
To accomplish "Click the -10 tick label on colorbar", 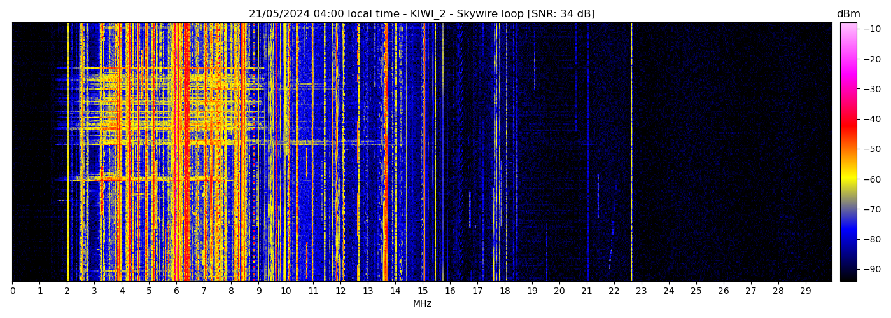I will tap(871, 29).
